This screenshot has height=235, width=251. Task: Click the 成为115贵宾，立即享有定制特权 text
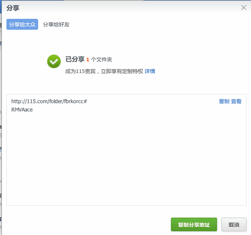click(x=104, y=71)
